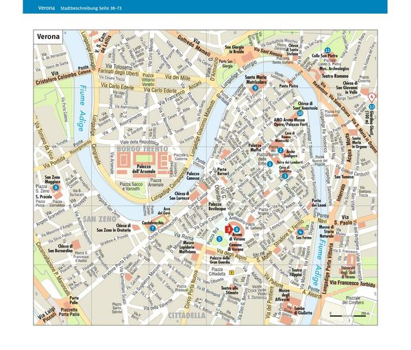The image size is (411, 350).
Task: Select 'Santa Maria in Organo' label
Action: (360, 143)
